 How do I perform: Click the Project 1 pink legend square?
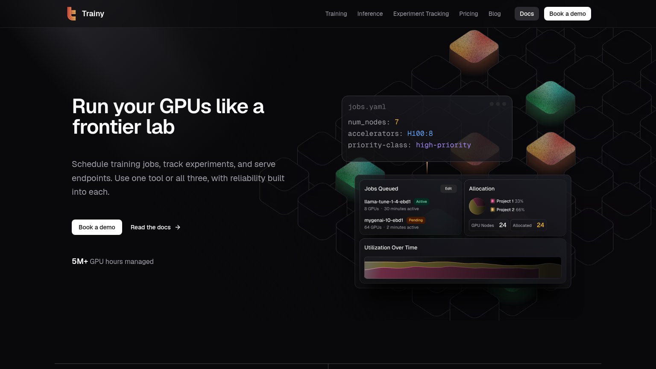pyautogui.click(x=492, y=201)
